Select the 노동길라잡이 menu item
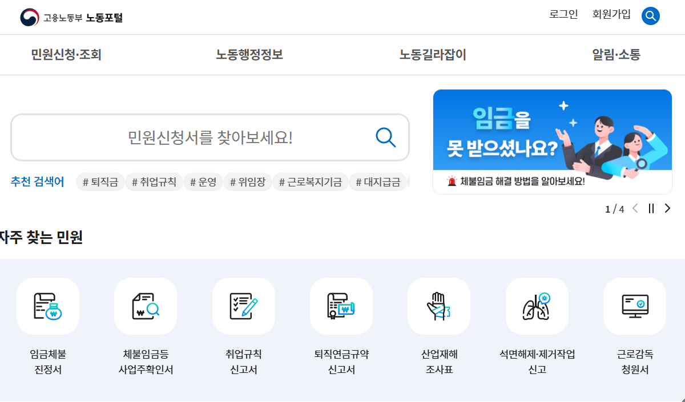685x402 pixels. (432, 55)
